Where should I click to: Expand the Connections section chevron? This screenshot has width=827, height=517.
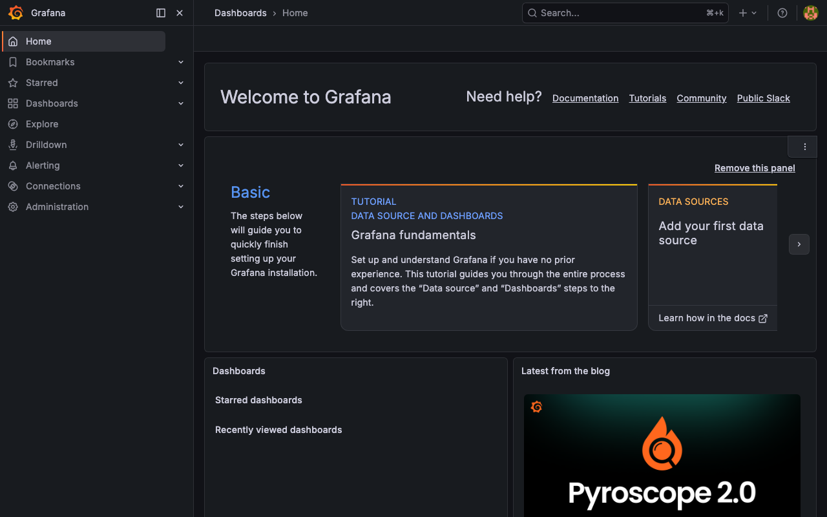tap(181, 186)
